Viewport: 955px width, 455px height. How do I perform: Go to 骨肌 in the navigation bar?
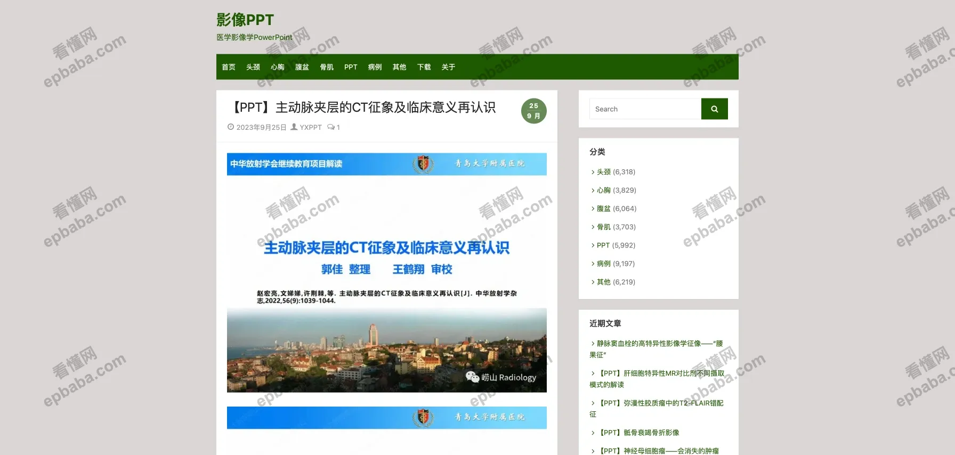(327, 67)
